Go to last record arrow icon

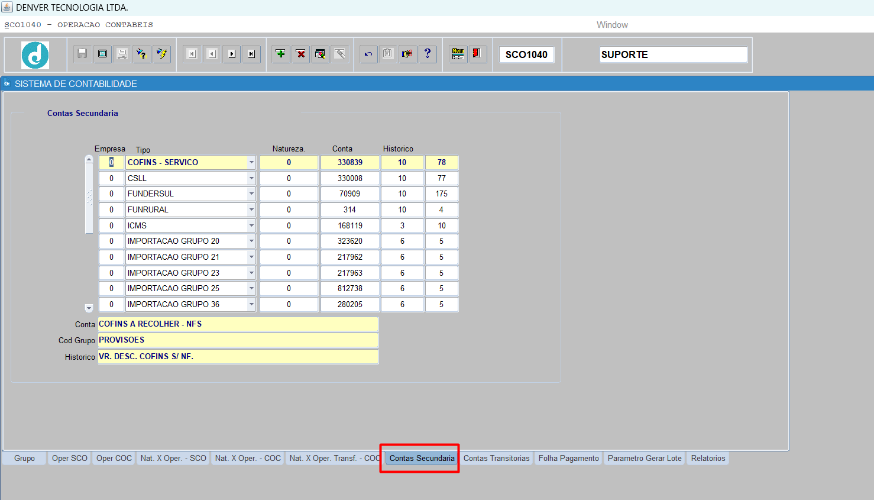[x=251, y=54]
